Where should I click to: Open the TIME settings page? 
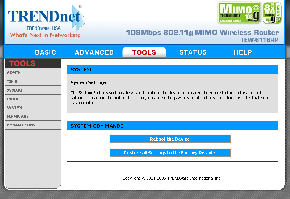[x=33, y=81]
